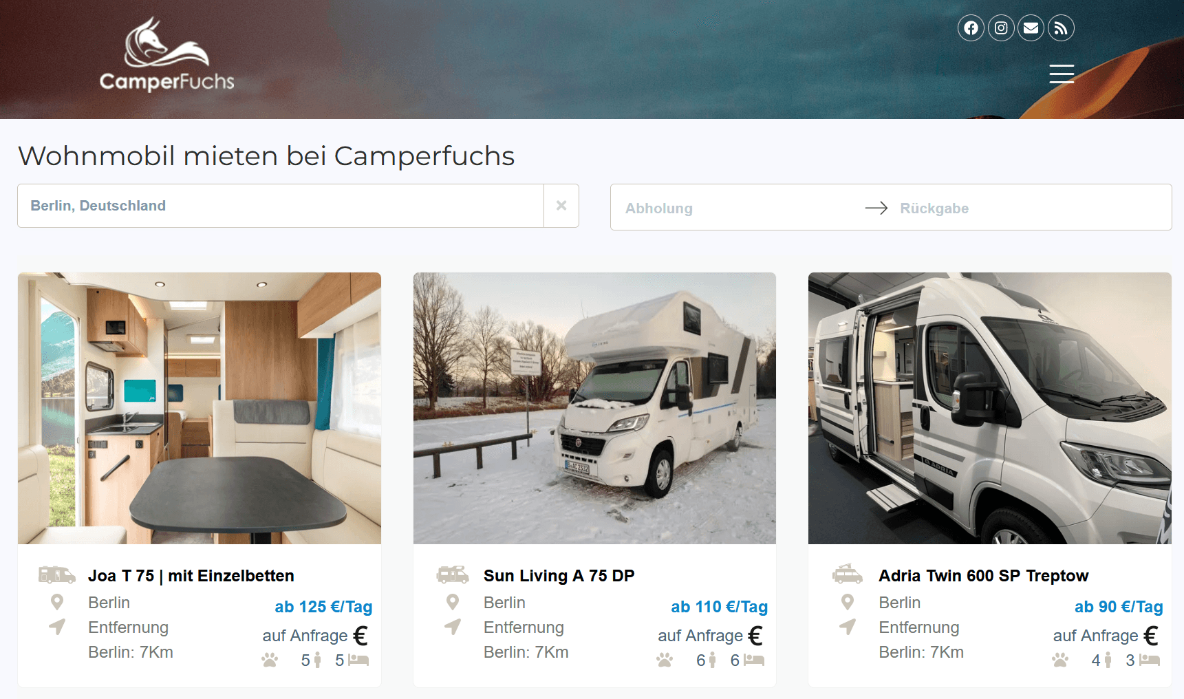
Task: Click the CamperFuchs fox logo
Action: 167,54
